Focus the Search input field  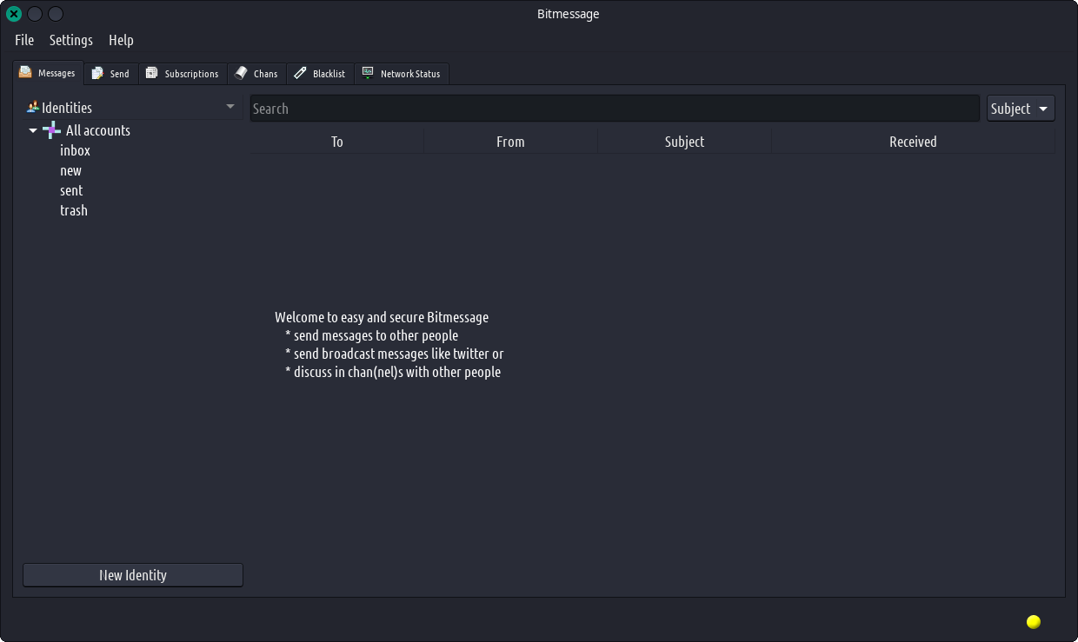point(614,109)
